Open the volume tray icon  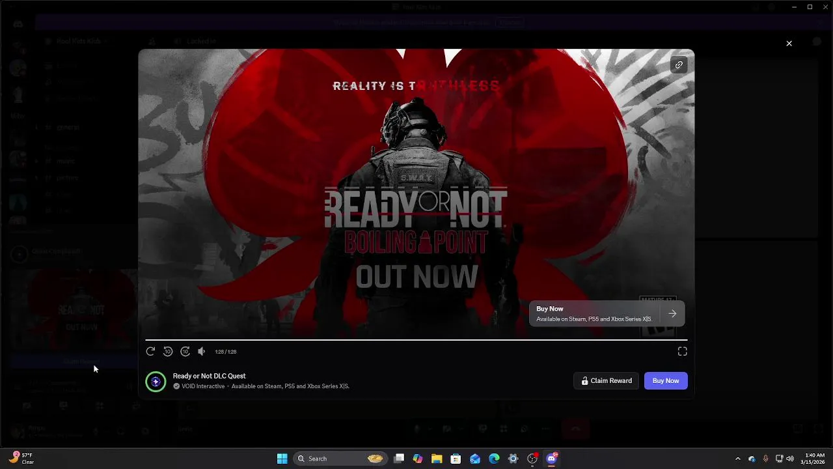click(x=790, y=459)
